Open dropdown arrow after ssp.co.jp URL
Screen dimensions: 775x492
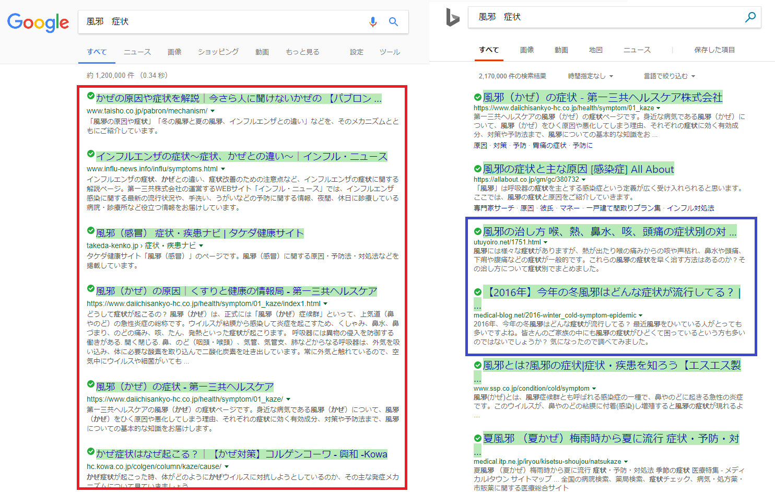tap(594, 389)
